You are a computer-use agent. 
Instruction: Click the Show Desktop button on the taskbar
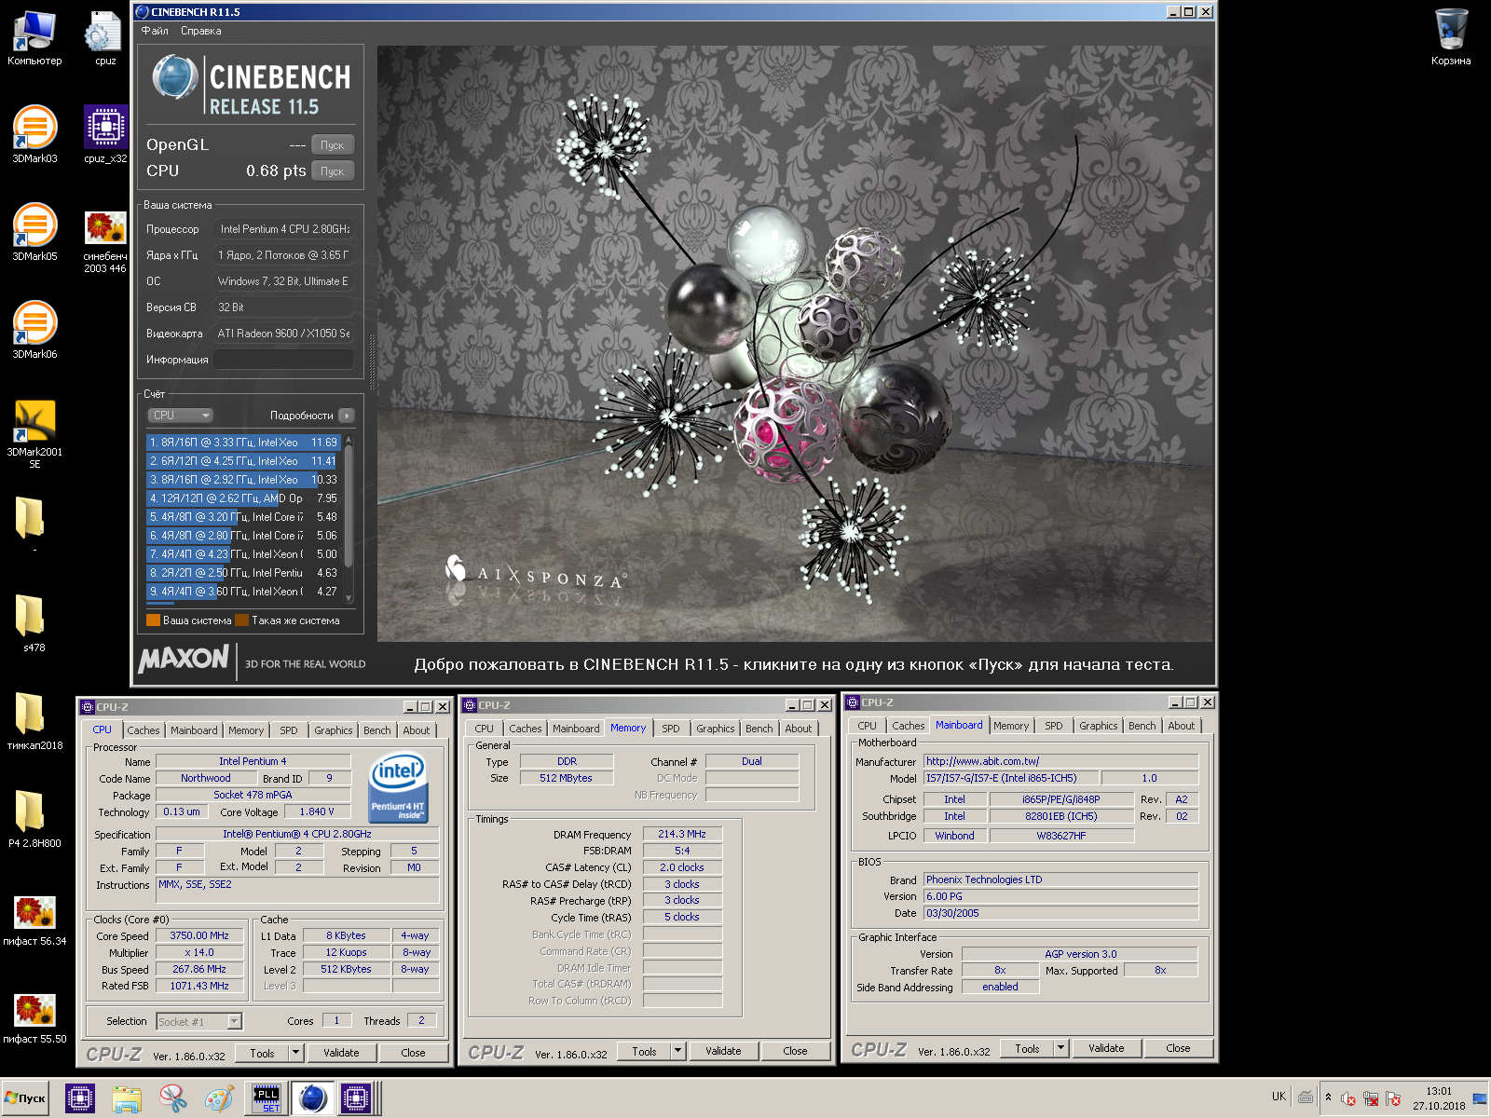tap(1480, 1099)
